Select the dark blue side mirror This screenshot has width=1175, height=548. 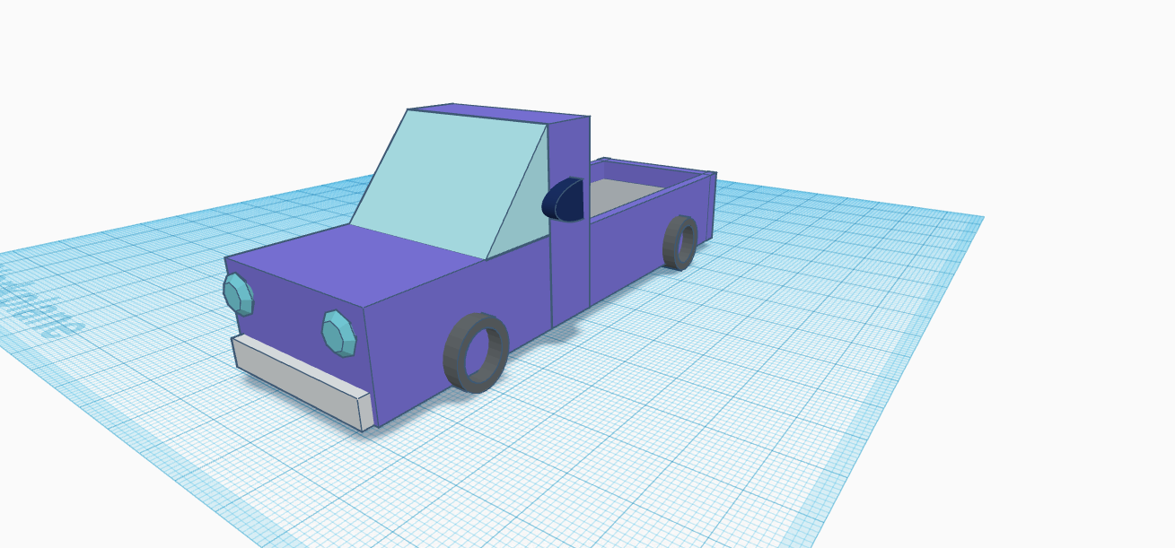563,198
